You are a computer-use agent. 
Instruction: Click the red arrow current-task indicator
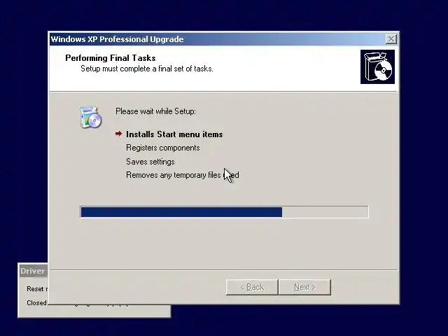[x=118, y=134]
